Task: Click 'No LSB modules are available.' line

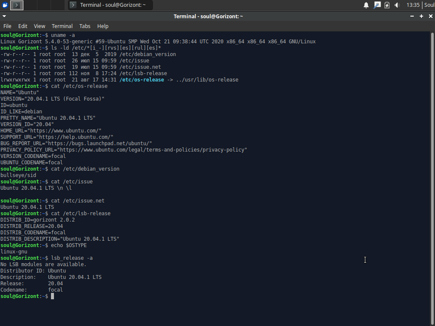Action: 44,265
